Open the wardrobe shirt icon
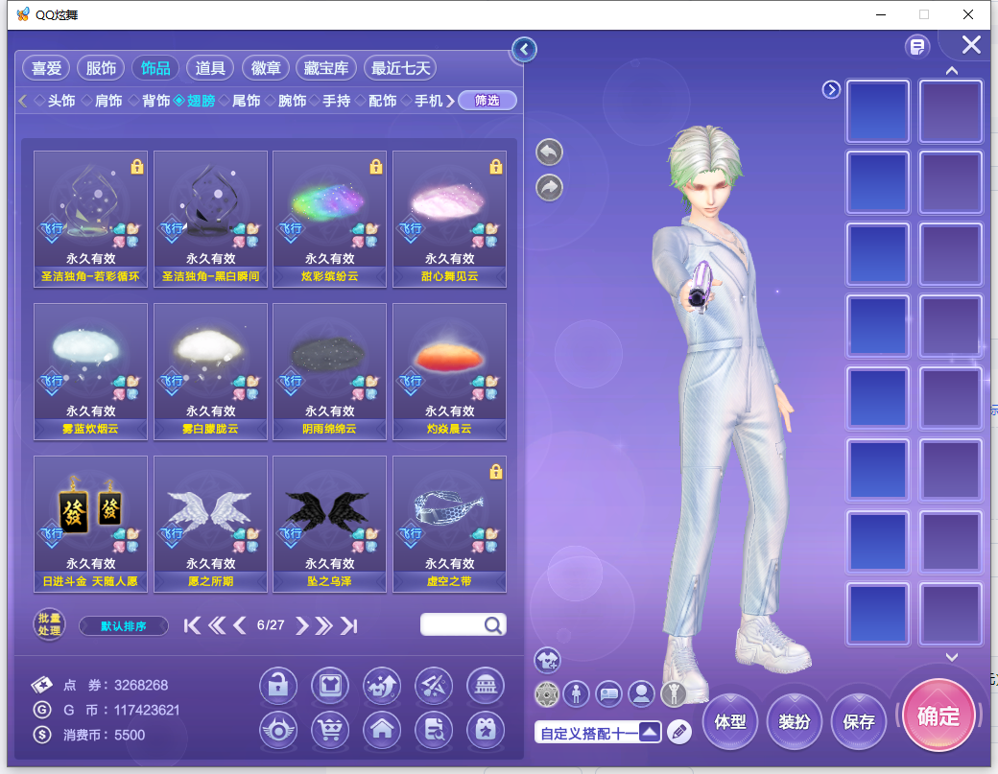 coord(330,686)
